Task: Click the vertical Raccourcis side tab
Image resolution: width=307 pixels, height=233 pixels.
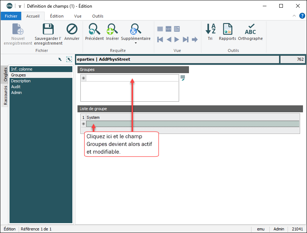Action: pyautogui.click(x=5, y=95)
